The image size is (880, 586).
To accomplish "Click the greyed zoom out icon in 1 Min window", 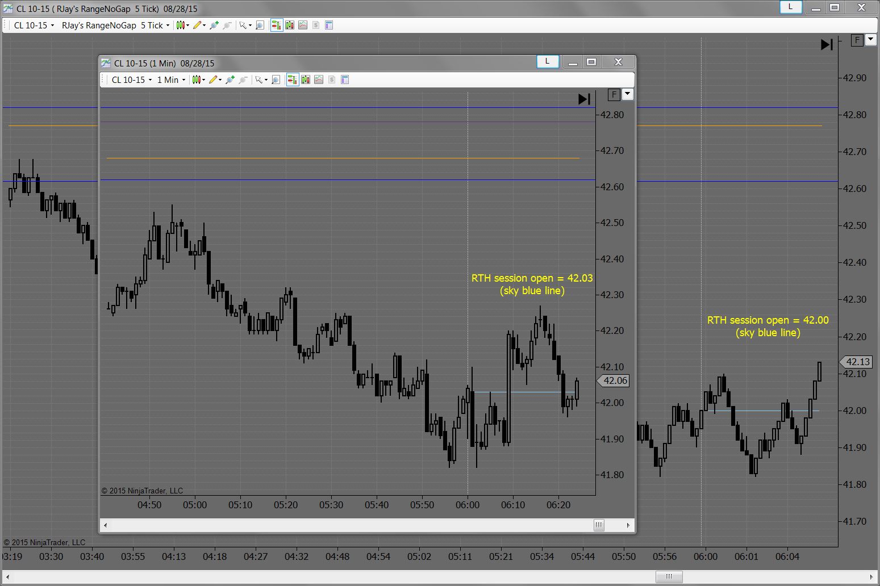I will (x=243, y=79).
